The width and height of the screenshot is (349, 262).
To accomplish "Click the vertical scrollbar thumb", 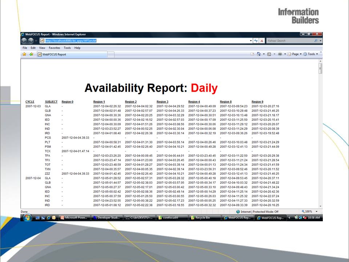I will pyautogui.click(x=320, y=68).
